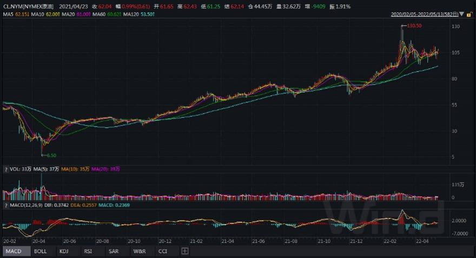Click the MA120 53.50 moving average label
Image resolution: width=476 pixels, height=258 pixels.
[139, 14]
